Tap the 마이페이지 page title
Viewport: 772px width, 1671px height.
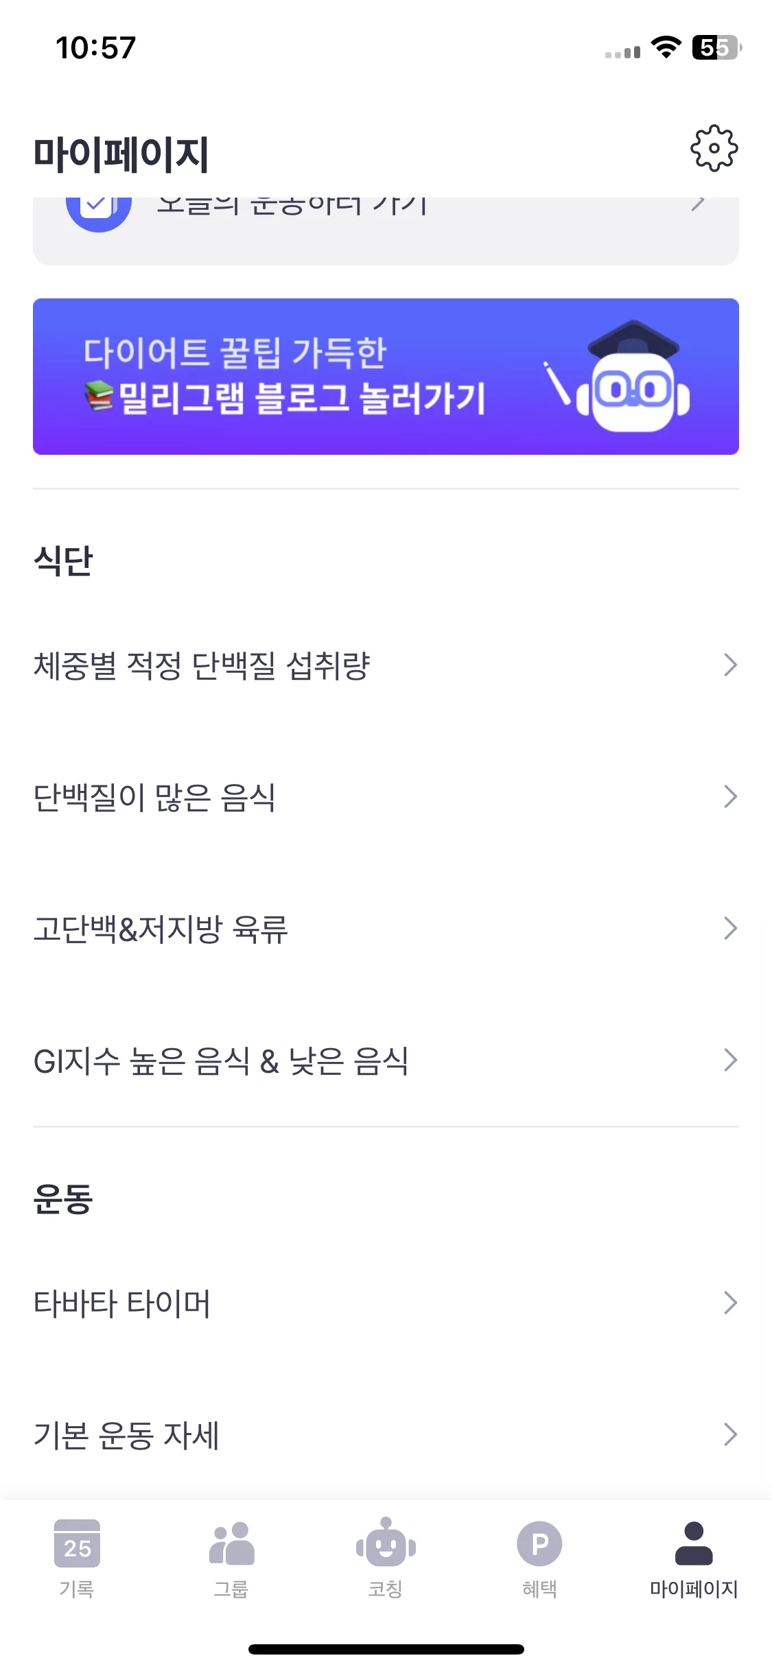[x=121, y=154]
